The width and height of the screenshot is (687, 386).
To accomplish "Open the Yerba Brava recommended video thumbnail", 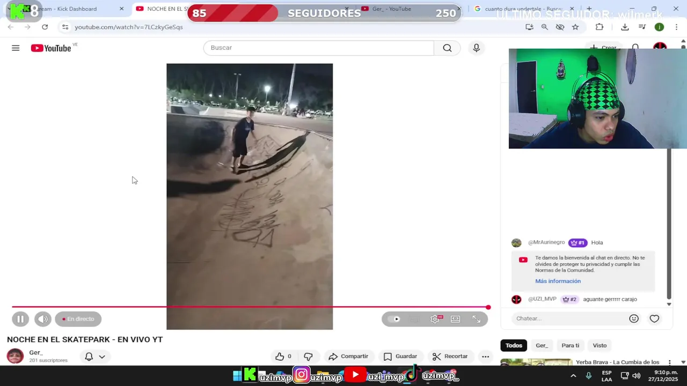I will point(536,362).
